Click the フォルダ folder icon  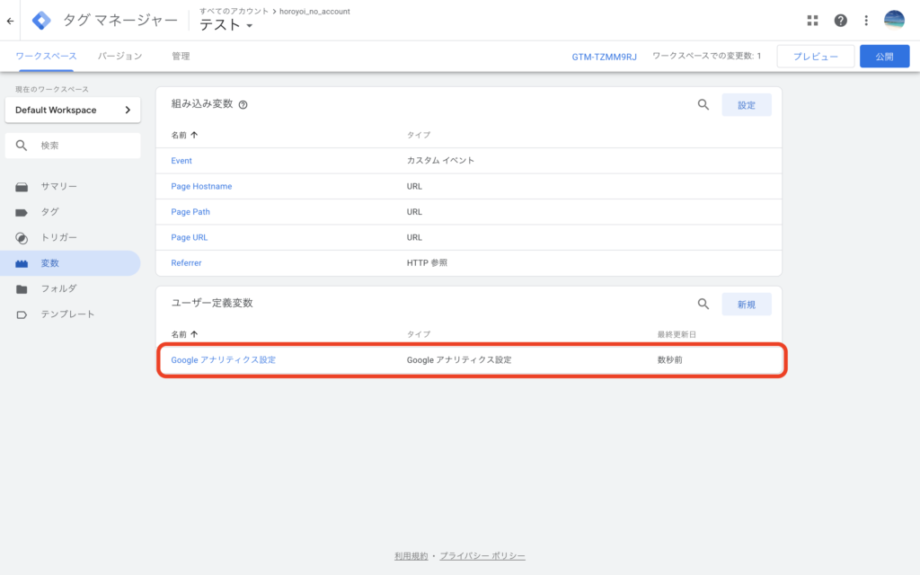click(22, 289)
